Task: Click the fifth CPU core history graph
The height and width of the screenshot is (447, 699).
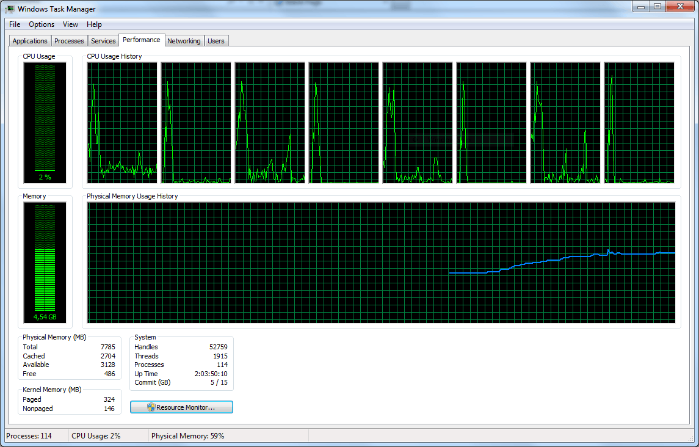Action: [418, 123]
